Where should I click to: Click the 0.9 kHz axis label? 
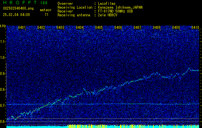pyautogui.click(x=3, y=74)
